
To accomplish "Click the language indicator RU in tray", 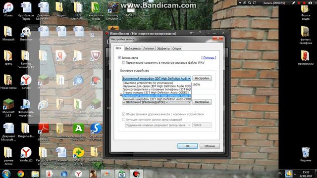I will tap(280, 174).
